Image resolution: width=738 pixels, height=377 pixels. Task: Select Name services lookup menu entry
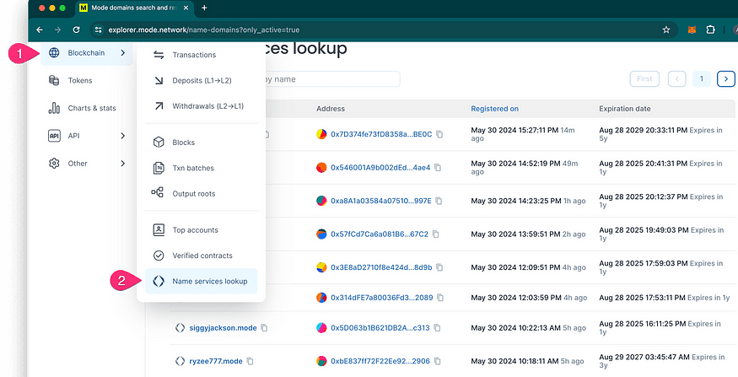click(201, 282)
